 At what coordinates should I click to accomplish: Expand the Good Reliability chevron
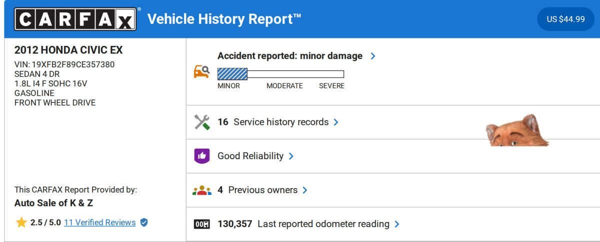click(x=291, y=156)
